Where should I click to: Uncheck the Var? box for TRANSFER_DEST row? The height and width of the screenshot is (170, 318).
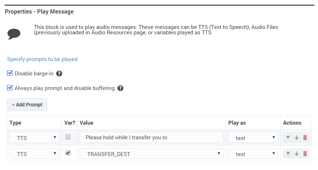tap(68, 153)
